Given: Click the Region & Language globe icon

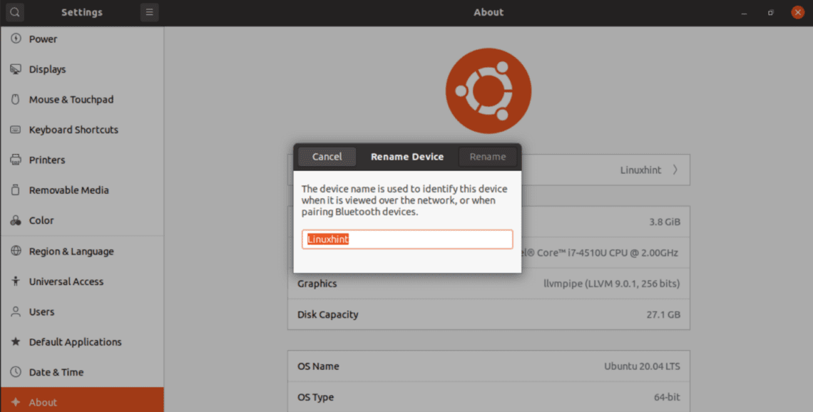Looking at the screenshot, I should click(x=16, y=251).
